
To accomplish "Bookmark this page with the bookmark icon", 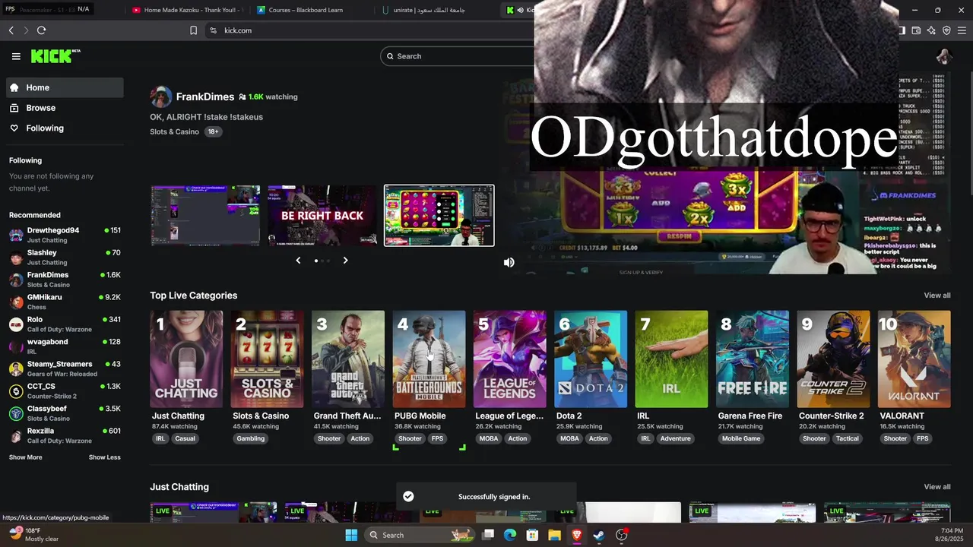I will (x=193, y=30).
